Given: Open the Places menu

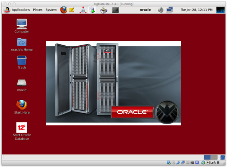Looking at the screenshot, I should (x=37, y=10).
